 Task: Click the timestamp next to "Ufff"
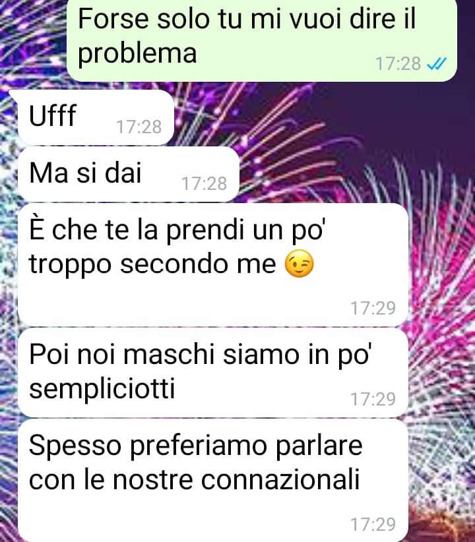(x=139, y=127)
